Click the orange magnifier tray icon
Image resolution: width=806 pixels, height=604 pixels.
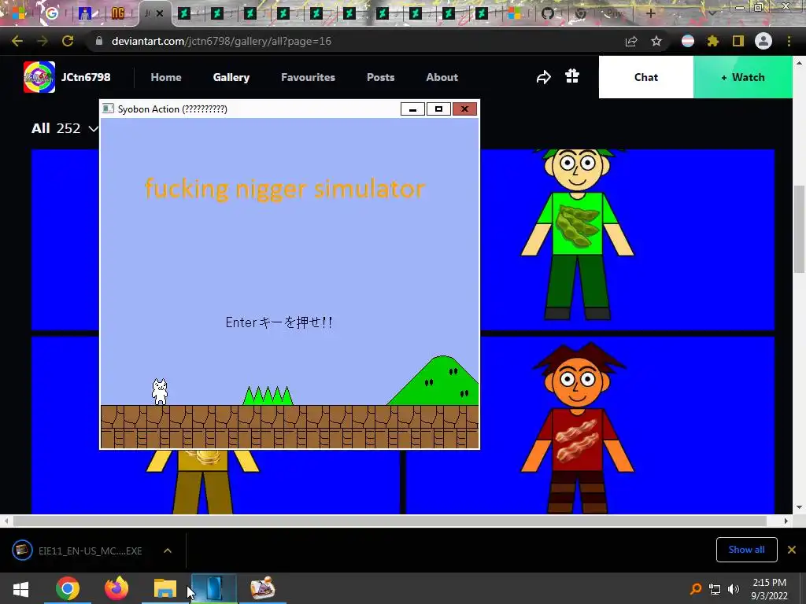click(696, 588)
